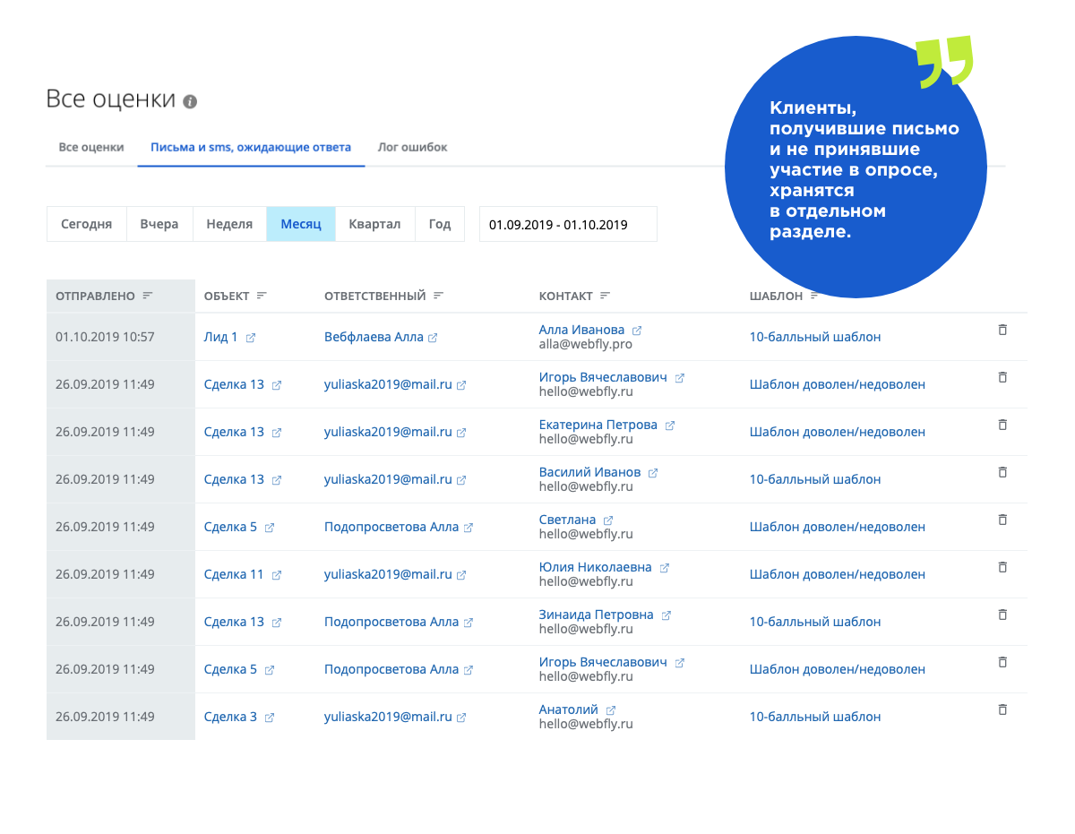This screenshot has height=834, width=1075.
Task: Open Подопросветова Алла link in Светлана row
Action: tap(391, 527)
